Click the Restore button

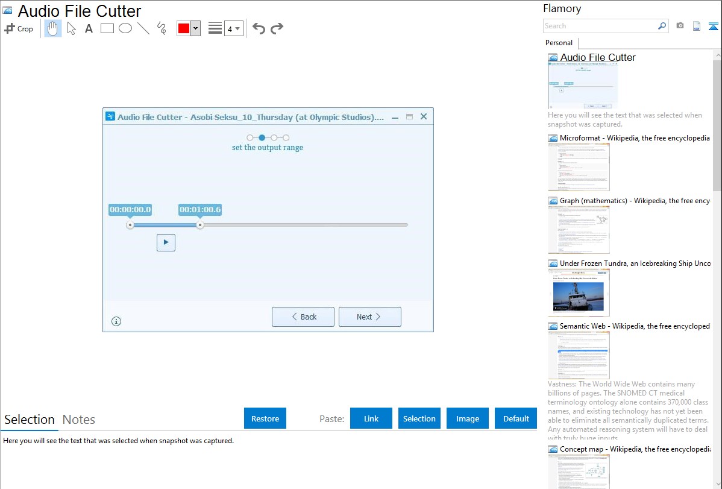[x=265, y=418]
